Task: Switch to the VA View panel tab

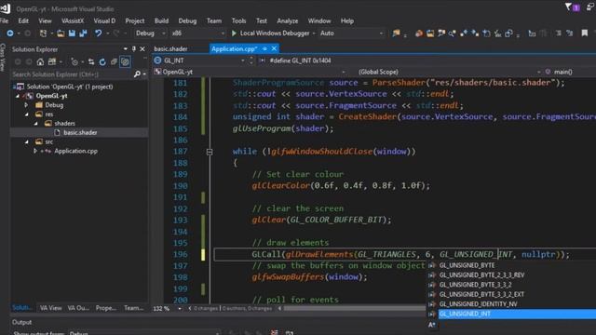Action: click(51, 308)
